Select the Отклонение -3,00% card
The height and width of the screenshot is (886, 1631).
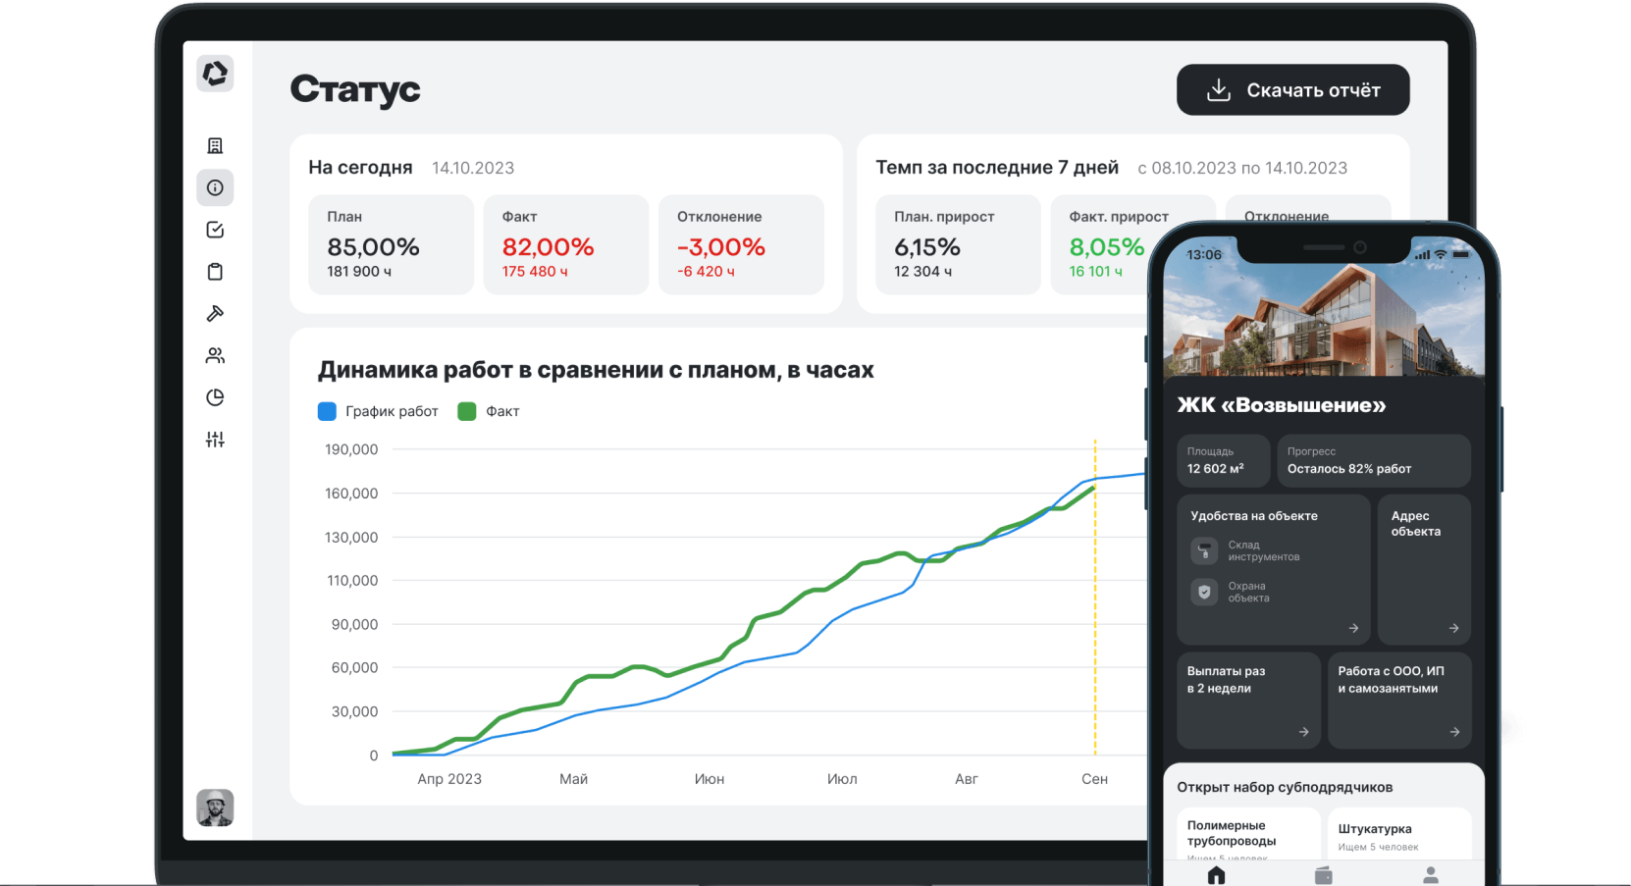(741, 244)
